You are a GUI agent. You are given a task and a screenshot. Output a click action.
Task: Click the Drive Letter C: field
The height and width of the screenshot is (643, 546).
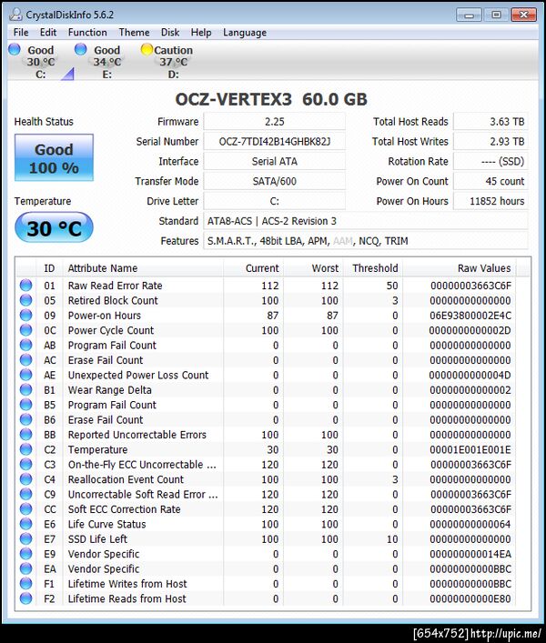(275, 201)
